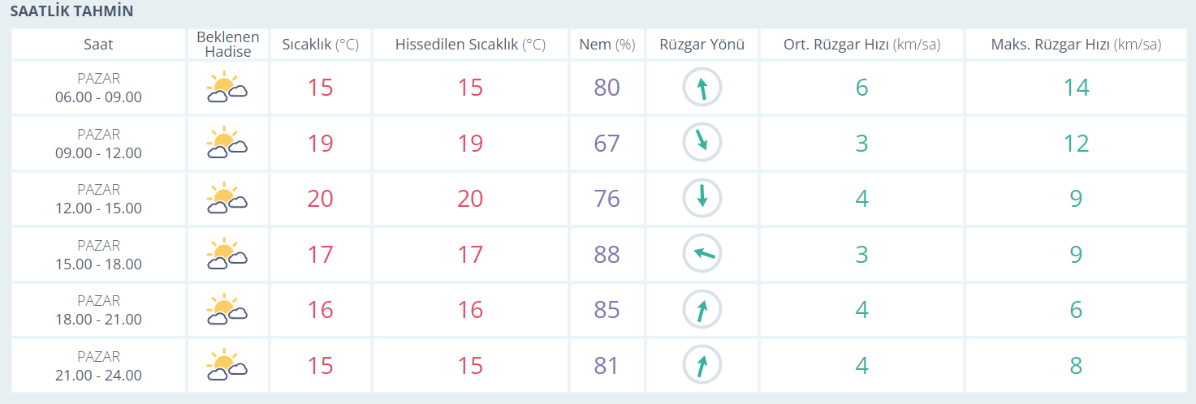
Task: Click the partly cloudy icon for 12.00 - 15.00
Action: click(227, 199)
